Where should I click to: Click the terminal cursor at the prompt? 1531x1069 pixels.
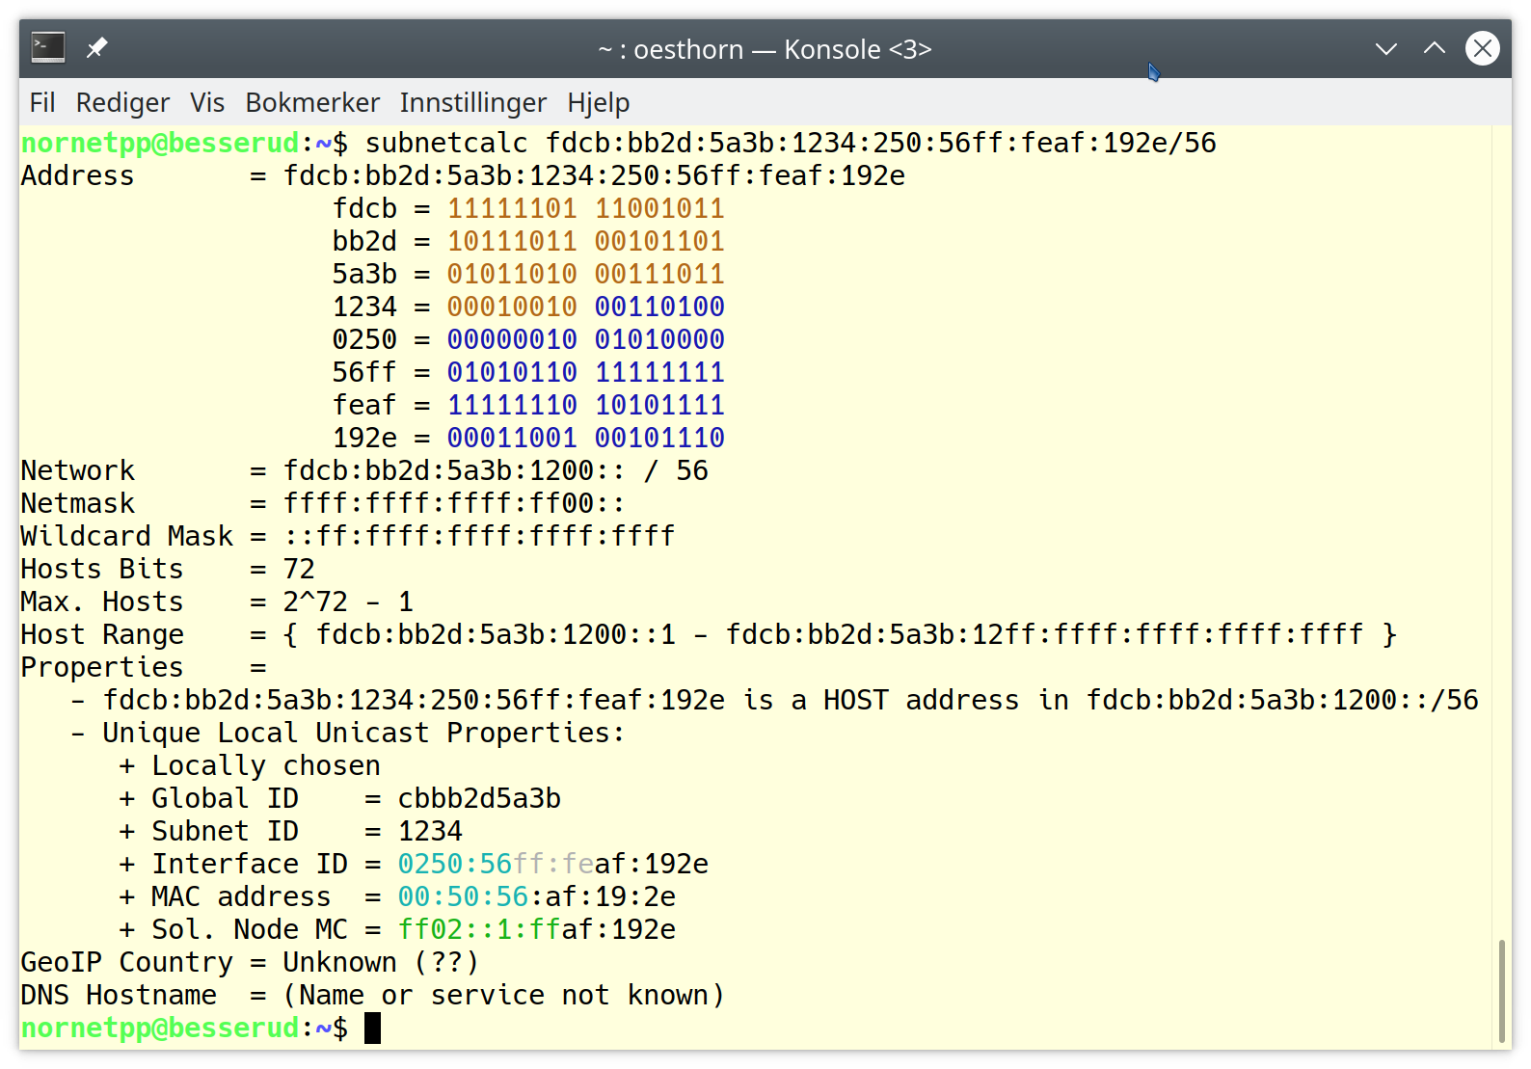(x=373, y=1028)
